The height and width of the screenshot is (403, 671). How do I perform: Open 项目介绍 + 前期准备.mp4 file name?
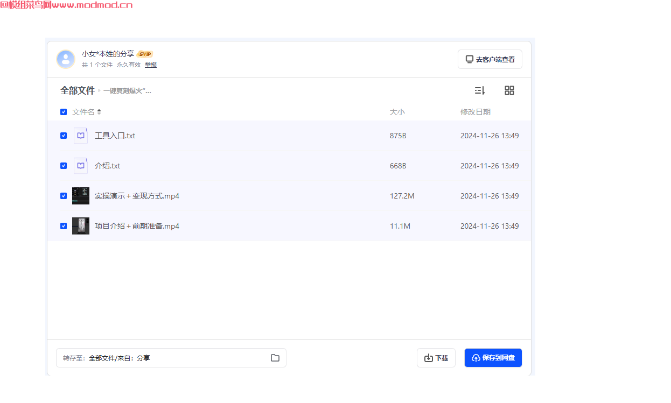click(137, 226)
